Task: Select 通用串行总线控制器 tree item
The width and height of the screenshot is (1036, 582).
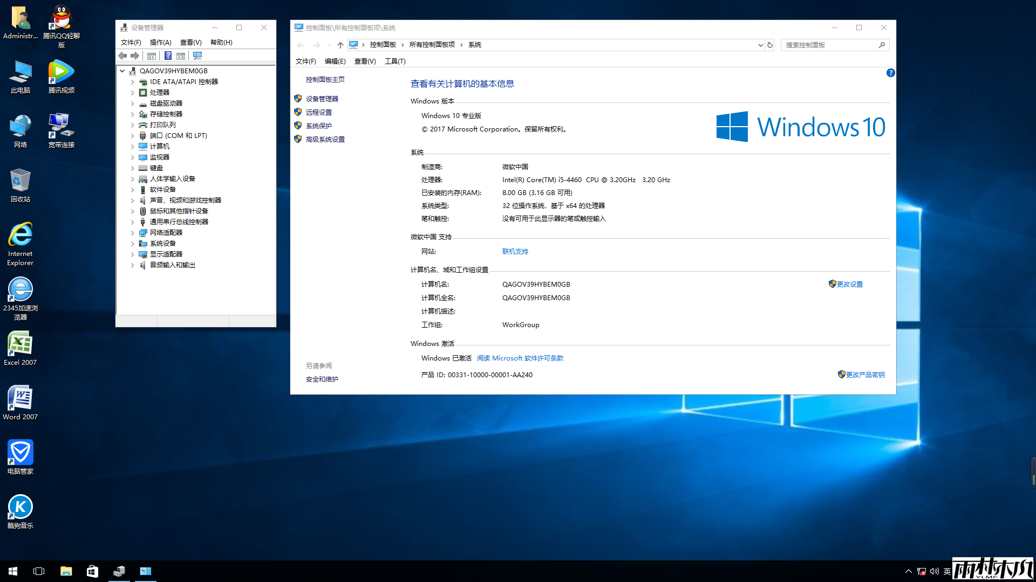Action: (x=179, y=222)
